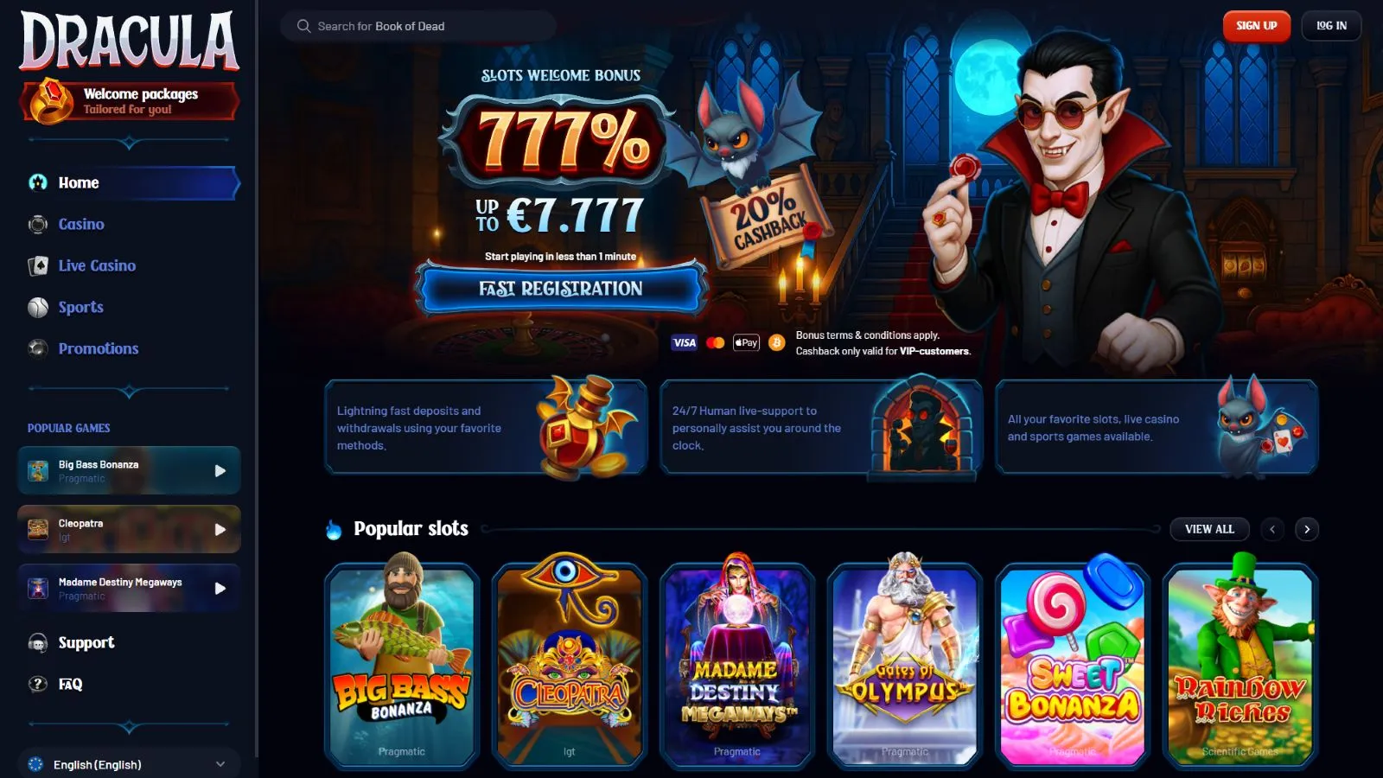This screenshot has height=778, width=1383.
Task: Open the English language dropdown
Action: [x=129, y=764]
